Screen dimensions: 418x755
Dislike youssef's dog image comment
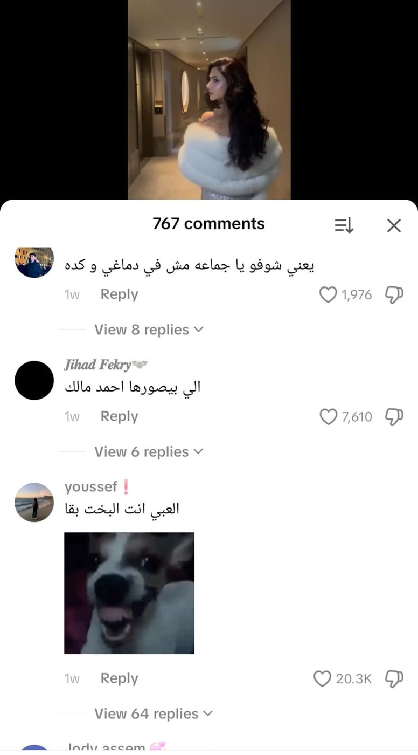click(394, 678)
